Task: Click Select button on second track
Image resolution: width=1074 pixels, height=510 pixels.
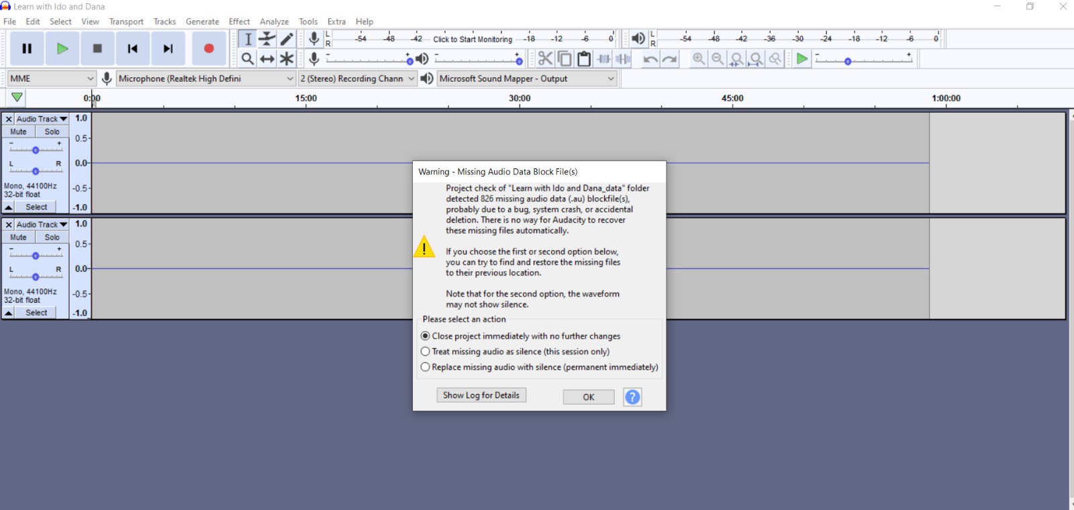Action: (x=36, y=313)
